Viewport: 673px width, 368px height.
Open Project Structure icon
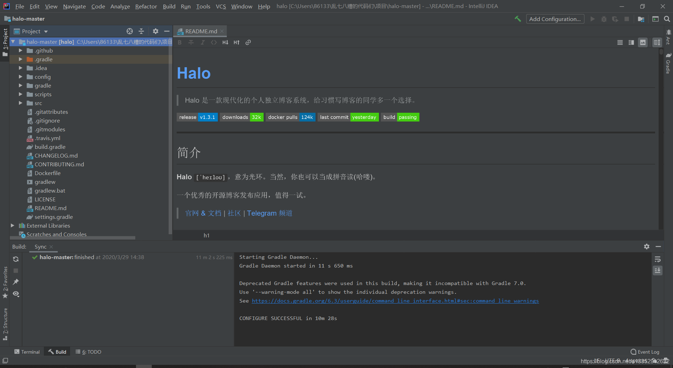[641, 19]
